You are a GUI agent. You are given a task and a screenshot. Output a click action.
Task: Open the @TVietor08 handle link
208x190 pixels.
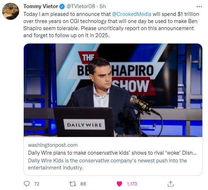pyautogui.click(x=81, y=6)
